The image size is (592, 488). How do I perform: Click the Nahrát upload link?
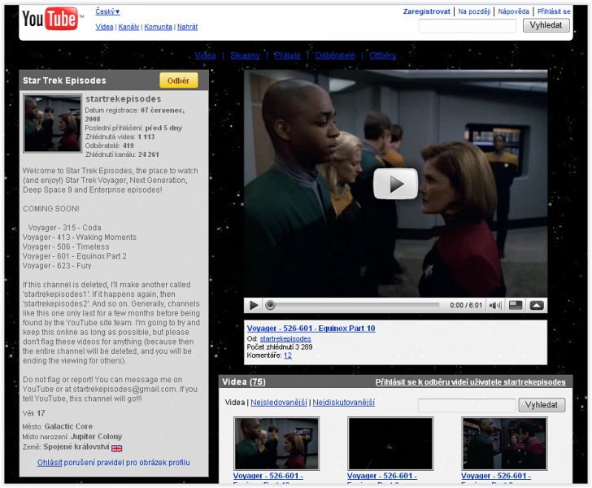point(187,27)
